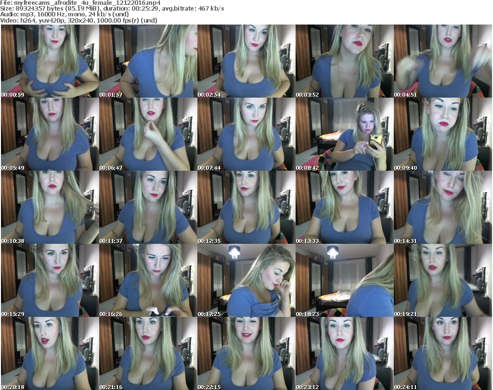Select the thumbnail stamped 00:16:26
Viewport: 493px width, 390px height.
coord(148,280)
